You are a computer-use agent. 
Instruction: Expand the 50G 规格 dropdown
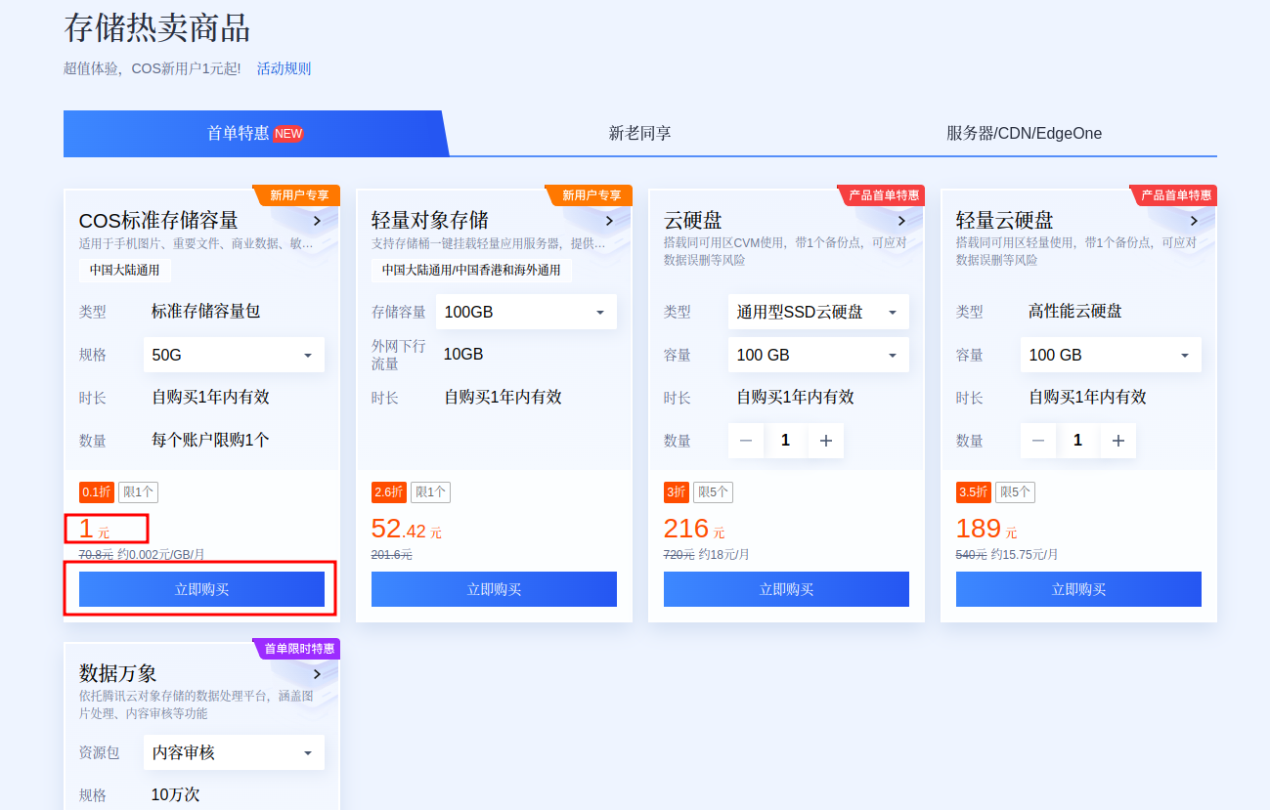[234, 355]
